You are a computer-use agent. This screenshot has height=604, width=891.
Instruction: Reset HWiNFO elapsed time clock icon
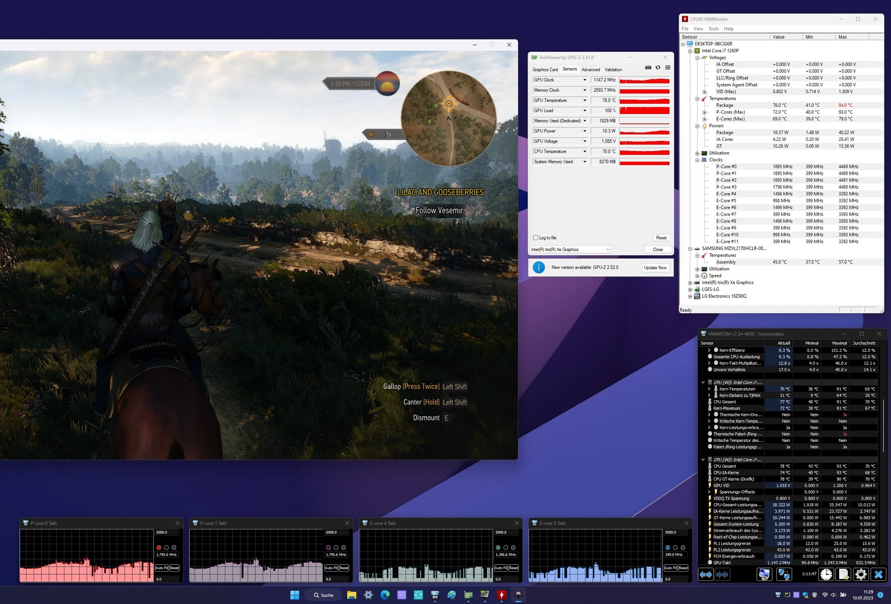click(826, 574)
